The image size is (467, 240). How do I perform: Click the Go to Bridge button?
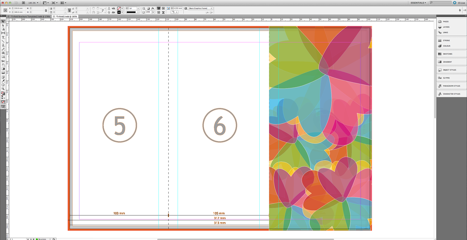(x=23, y=3)
